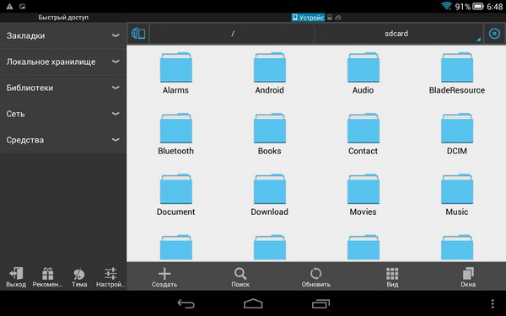This screenshot has width=506, height=316.
Task: Tap the Android home navigation button
Action: pyautogui.click(x=253, y=303)
